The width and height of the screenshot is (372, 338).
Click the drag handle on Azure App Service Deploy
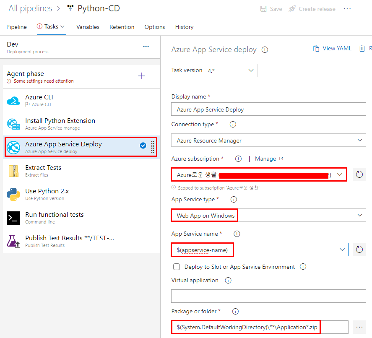[x=153, y=147]
